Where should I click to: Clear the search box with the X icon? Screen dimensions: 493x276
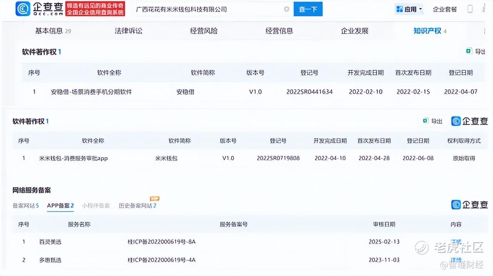287,9
